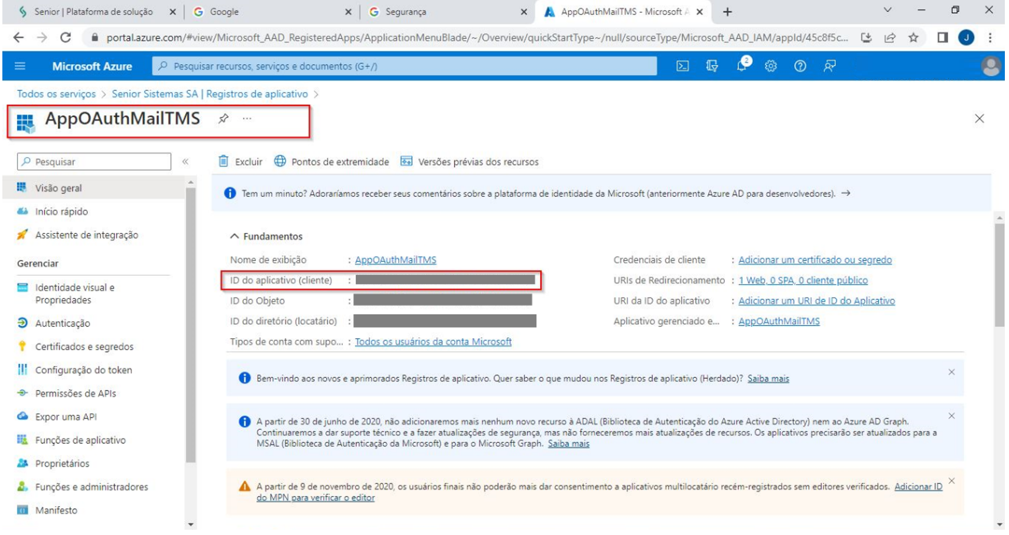Click Todos os usuários da conta Microsoft link
Viewport: 1009px width, 535px height.
[x=433, y=342]
